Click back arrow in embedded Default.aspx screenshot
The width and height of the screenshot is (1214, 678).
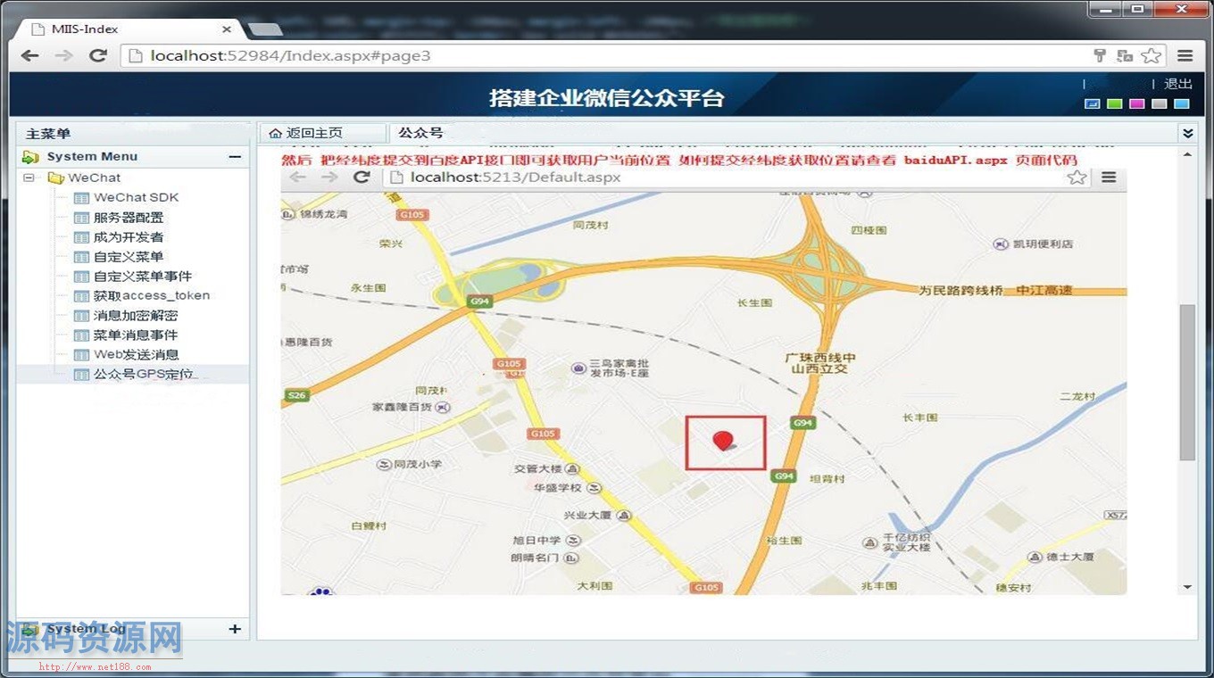pos(298,177)
